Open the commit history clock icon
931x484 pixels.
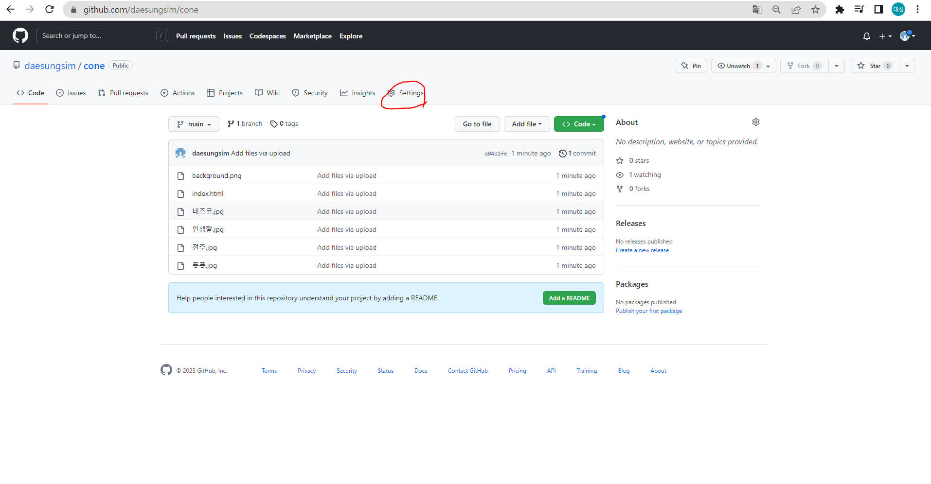click(x=562, y=154)
